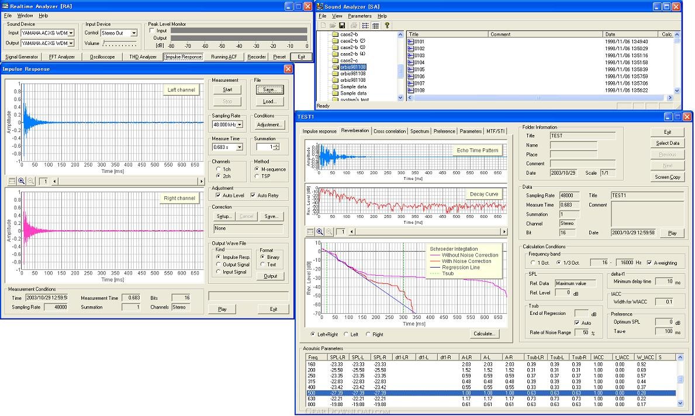Open Parameters menu in Sound Analyzer
695x416 pixels.
point(359,16)
